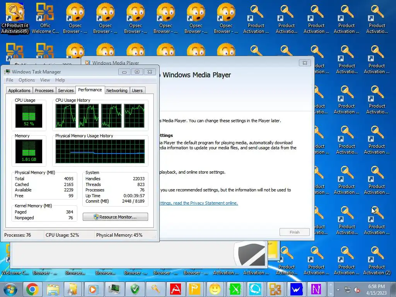Click the Up Time value 0:00:39:57

pos(134,196)
